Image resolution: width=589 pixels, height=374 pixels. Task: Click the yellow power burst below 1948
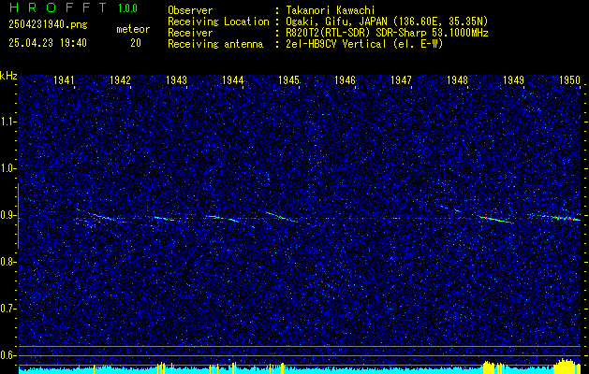(x=488, y=367)
